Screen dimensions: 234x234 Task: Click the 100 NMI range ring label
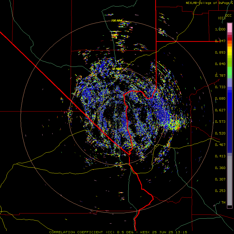[x=117, y=21]
